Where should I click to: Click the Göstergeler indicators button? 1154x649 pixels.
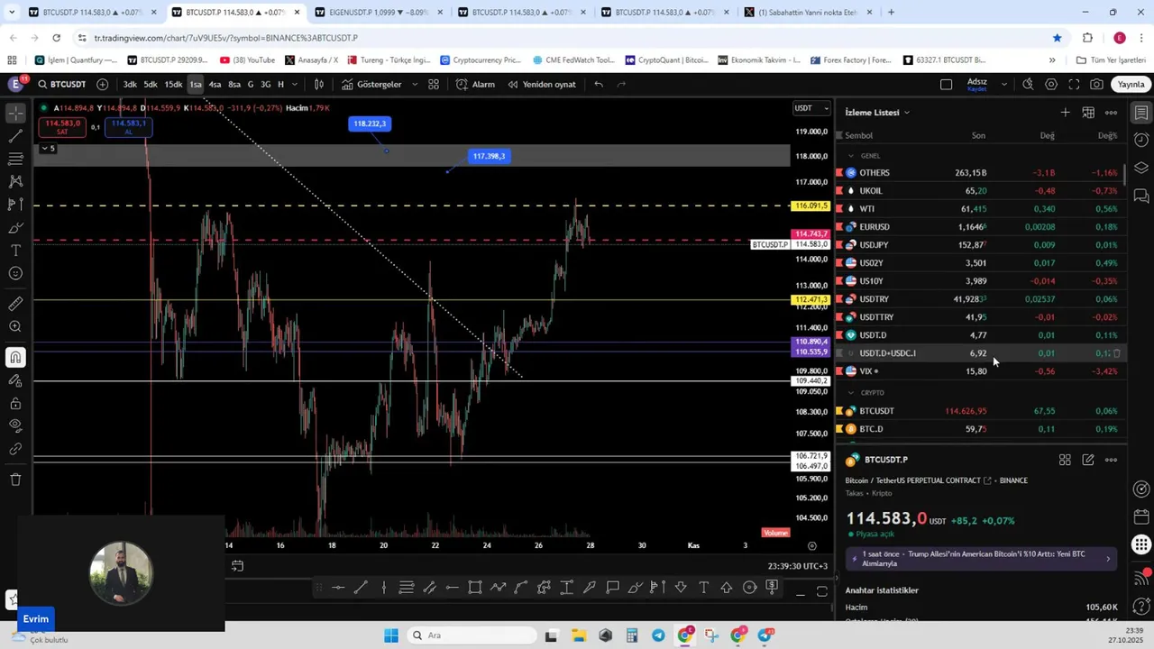click(x=371, y=84)
